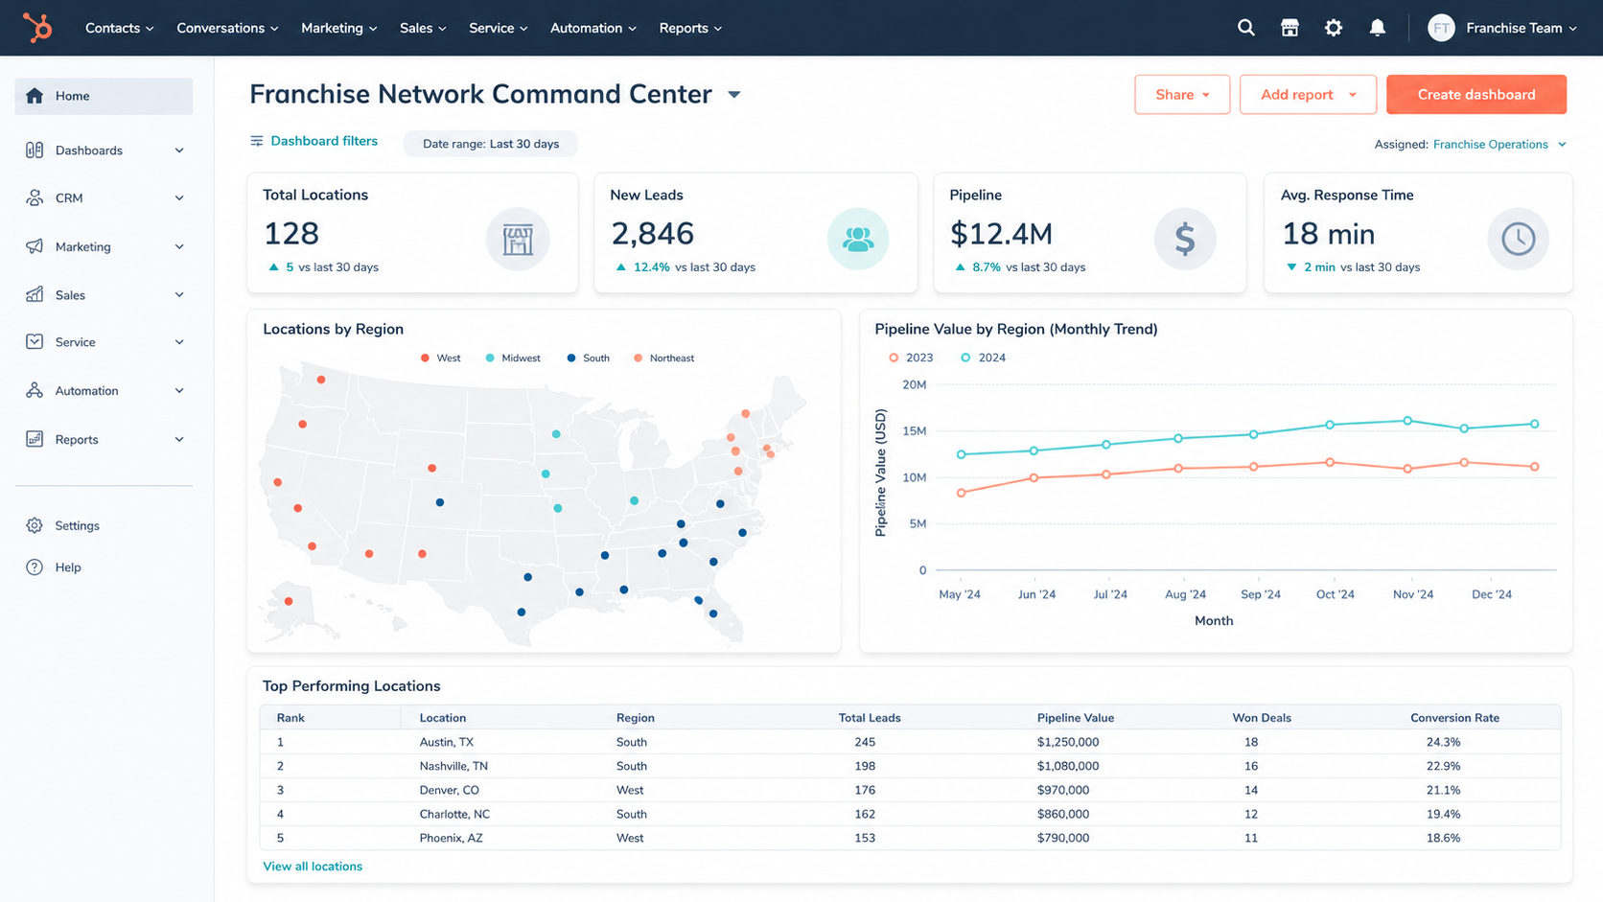Click the storefront icon in Total Locations card
1603x902 pixels.
coord(518,240)
